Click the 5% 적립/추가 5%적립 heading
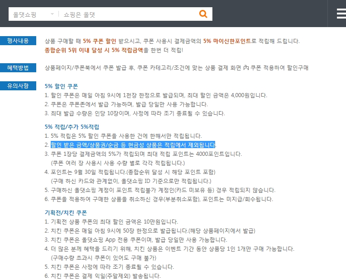346x280 pixels. (x=72, y=126)
